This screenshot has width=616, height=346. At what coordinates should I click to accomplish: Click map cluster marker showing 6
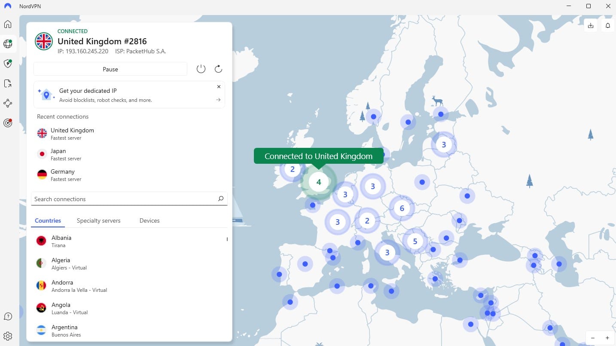402,208
